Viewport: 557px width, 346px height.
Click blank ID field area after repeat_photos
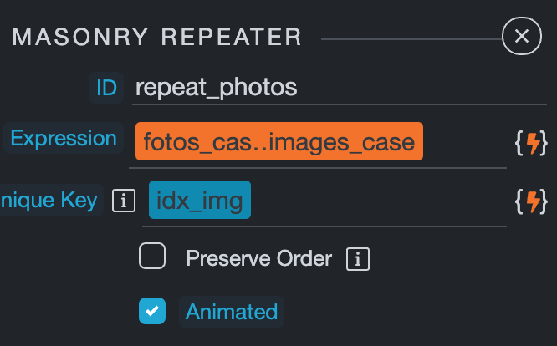click(418, 87)
